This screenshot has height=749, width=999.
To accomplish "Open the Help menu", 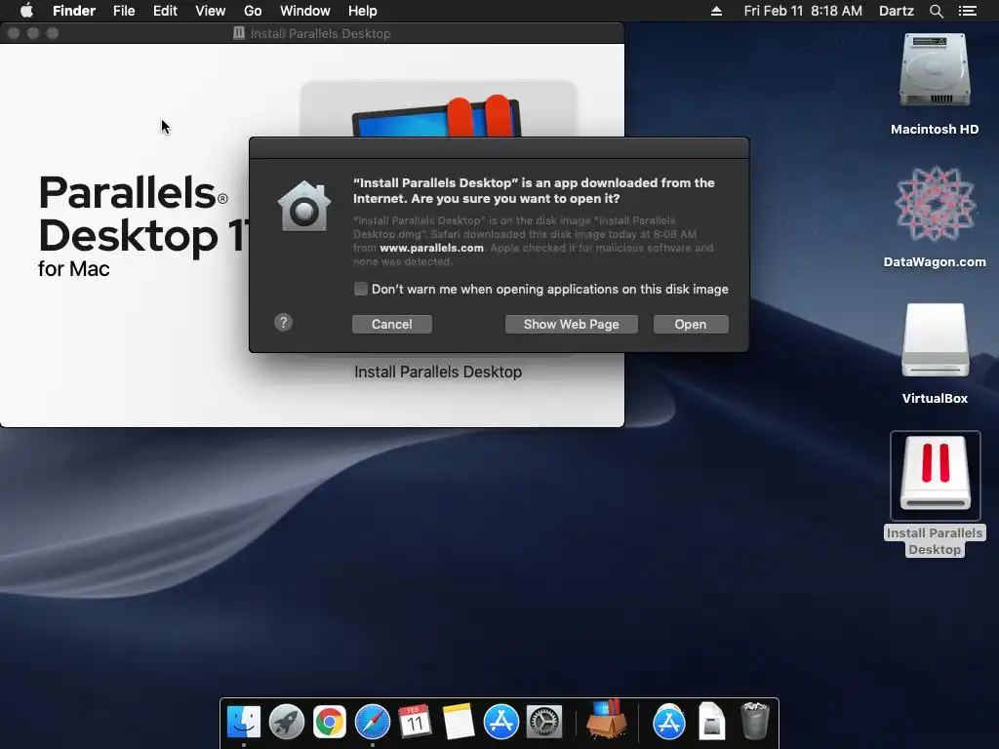I will 363,11.
